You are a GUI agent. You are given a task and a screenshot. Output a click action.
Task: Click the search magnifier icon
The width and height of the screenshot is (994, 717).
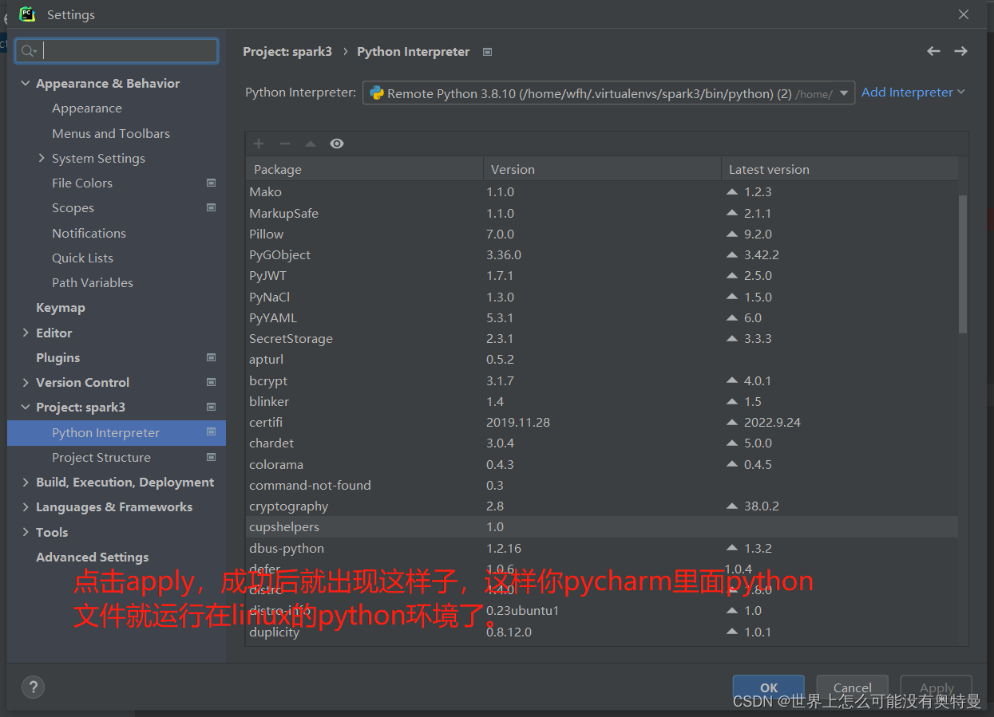click(28, 51)
